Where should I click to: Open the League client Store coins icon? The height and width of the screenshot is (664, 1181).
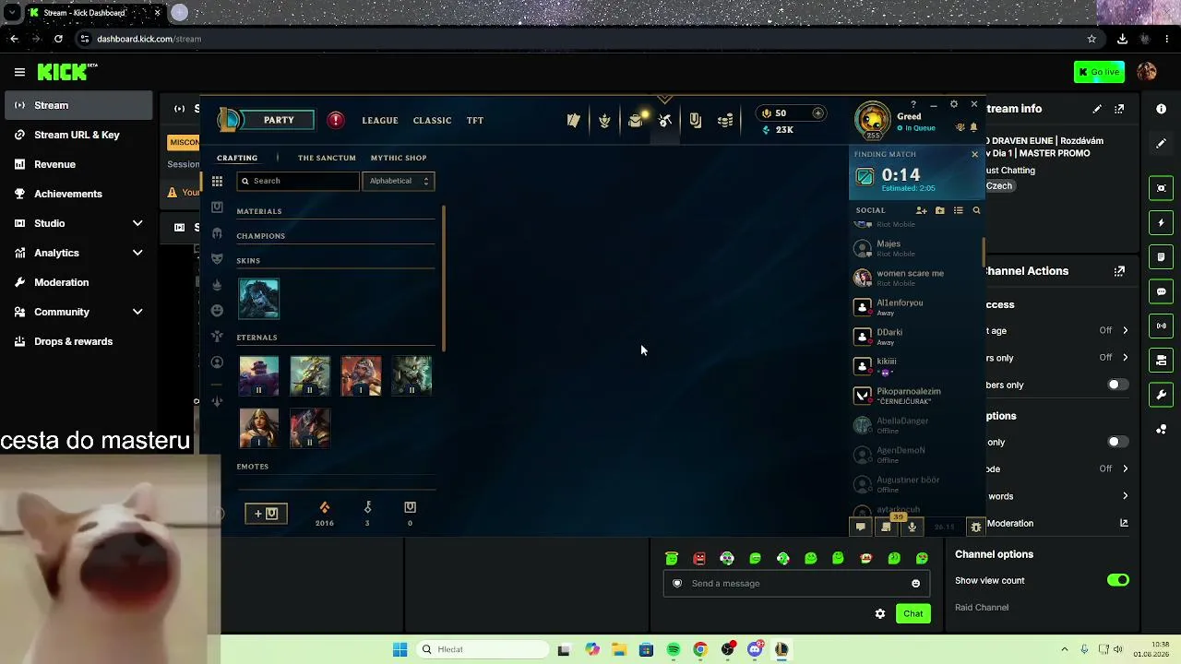[725, 121]
